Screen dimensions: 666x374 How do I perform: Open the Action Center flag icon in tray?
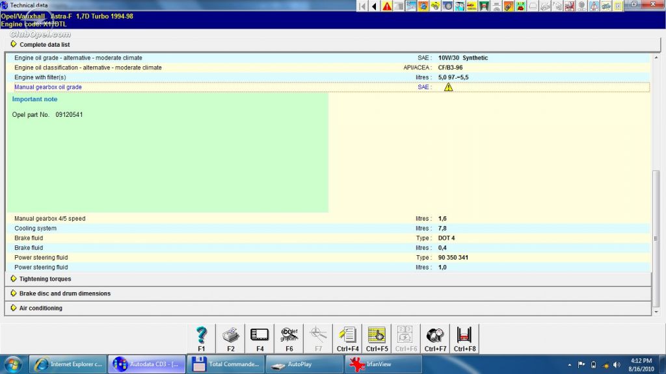pos(581,365)
